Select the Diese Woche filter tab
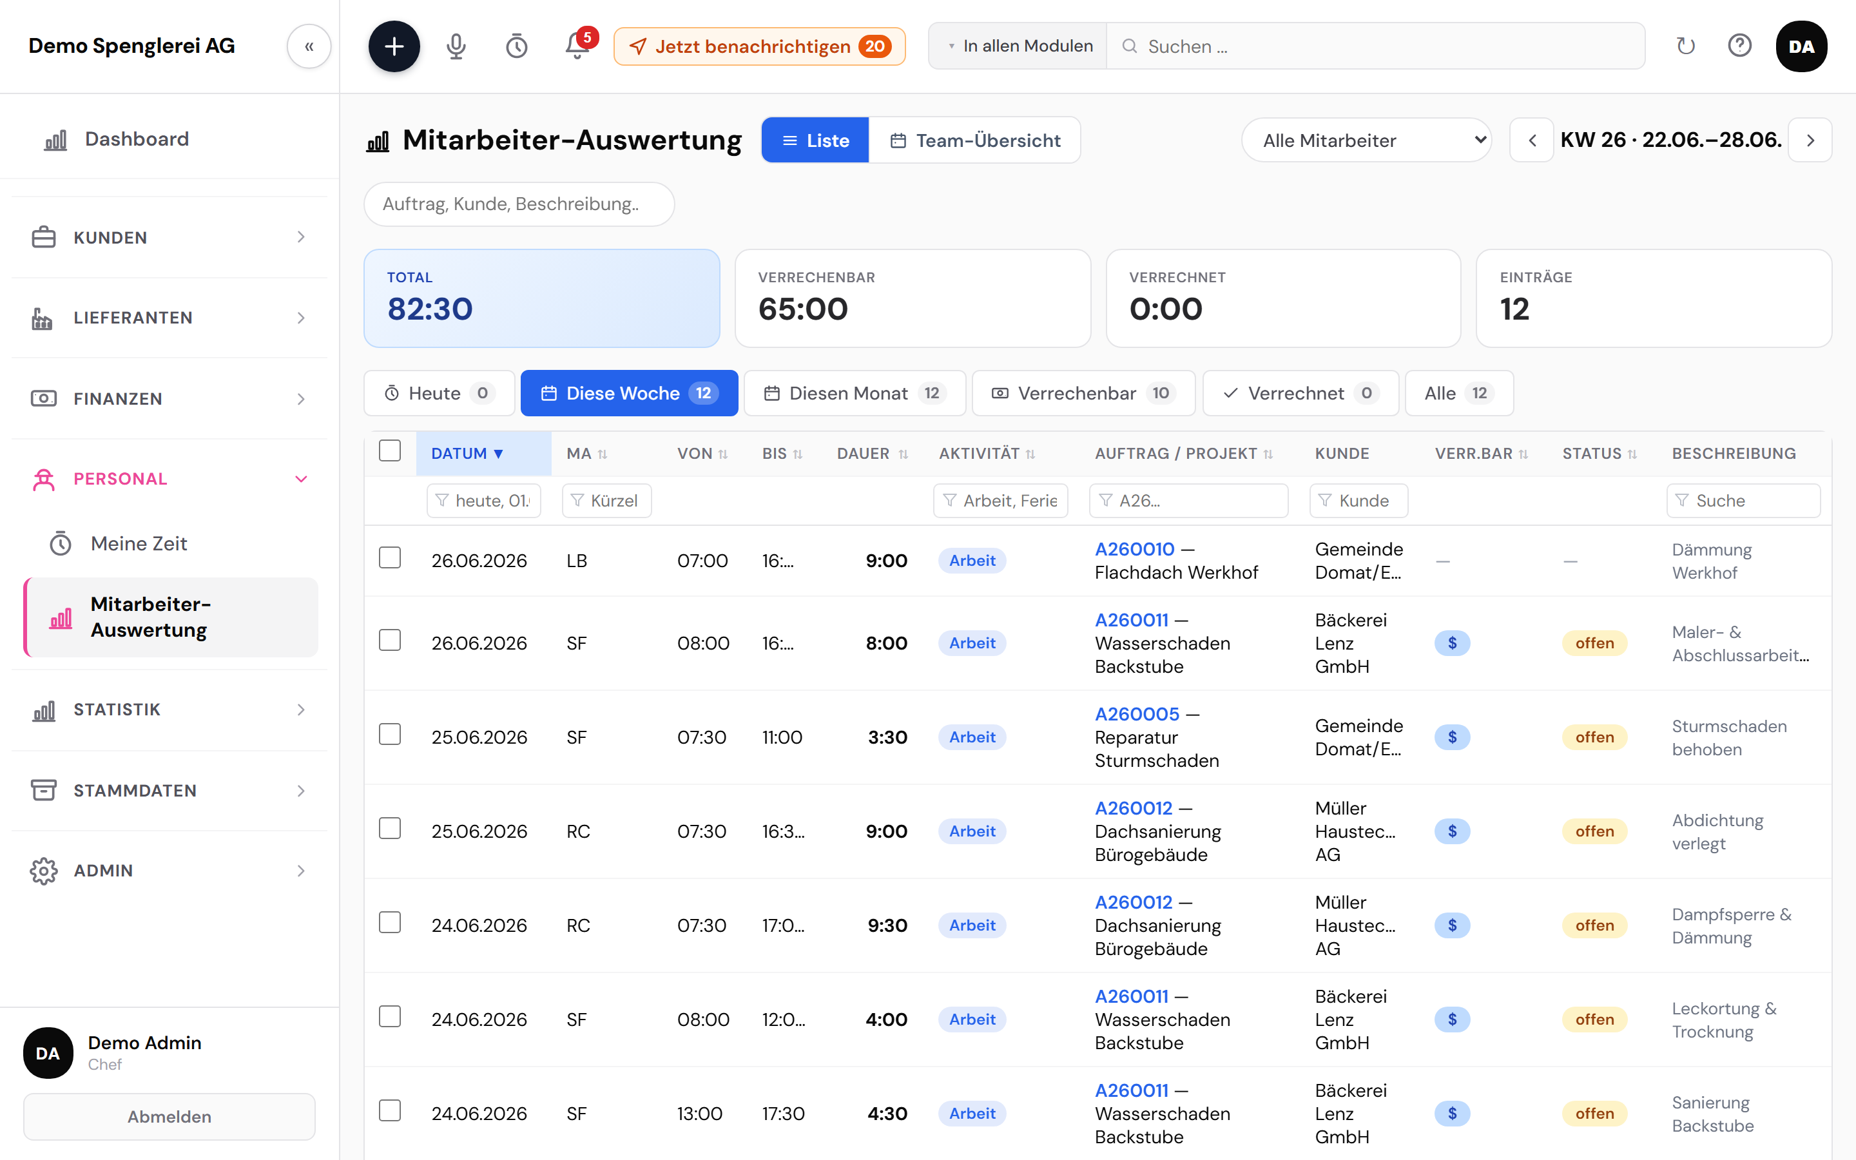This screenshot has width=1856, height=1160. [x=629, y=393]
